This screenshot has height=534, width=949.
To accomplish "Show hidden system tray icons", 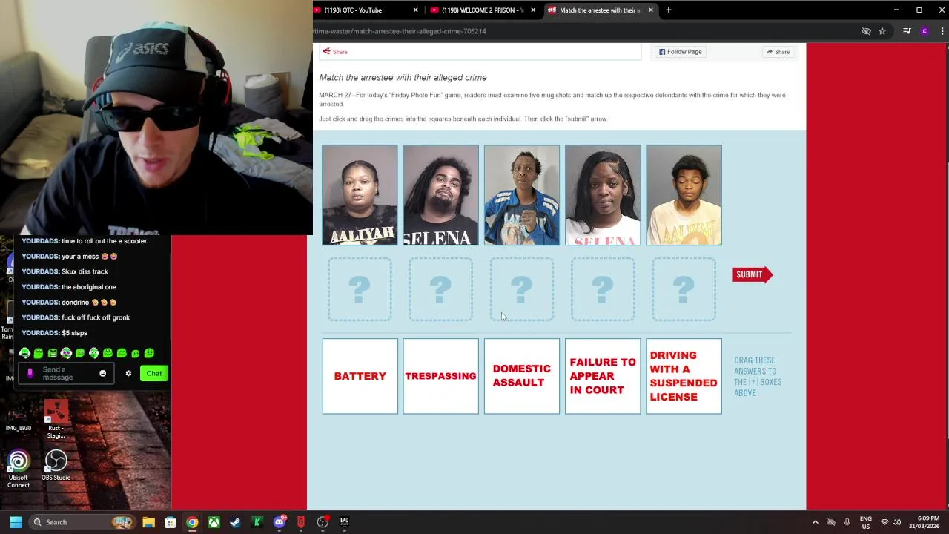I will 816,522.
